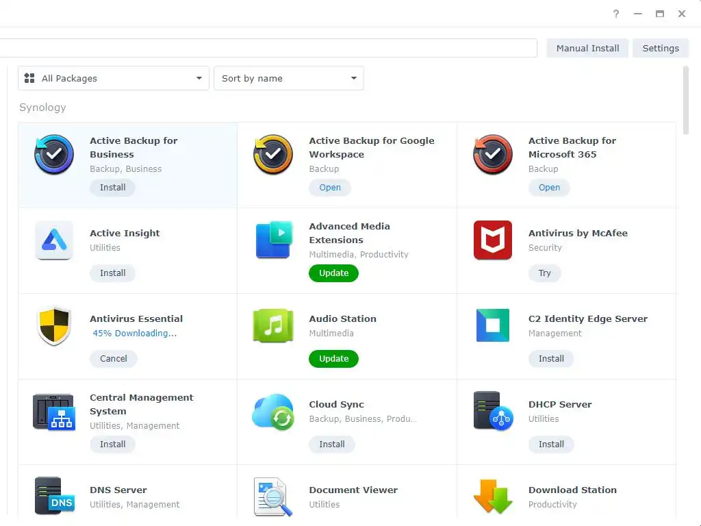Click the 'Active Insight' package name

[125, 233]
